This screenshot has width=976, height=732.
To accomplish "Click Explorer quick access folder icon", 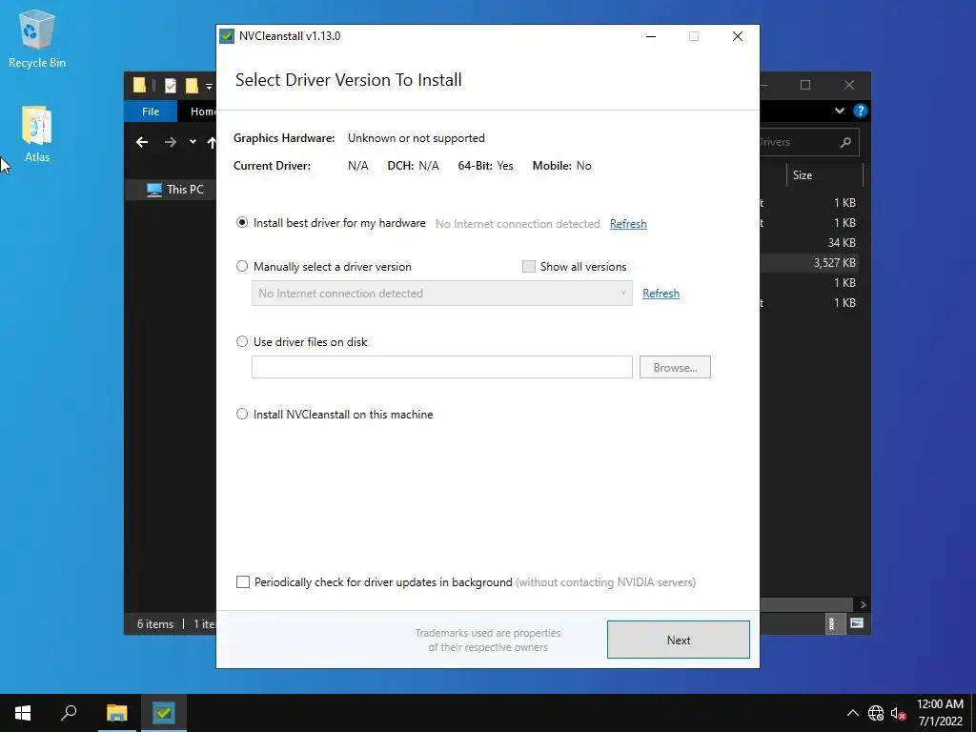I will click(139, 85).
